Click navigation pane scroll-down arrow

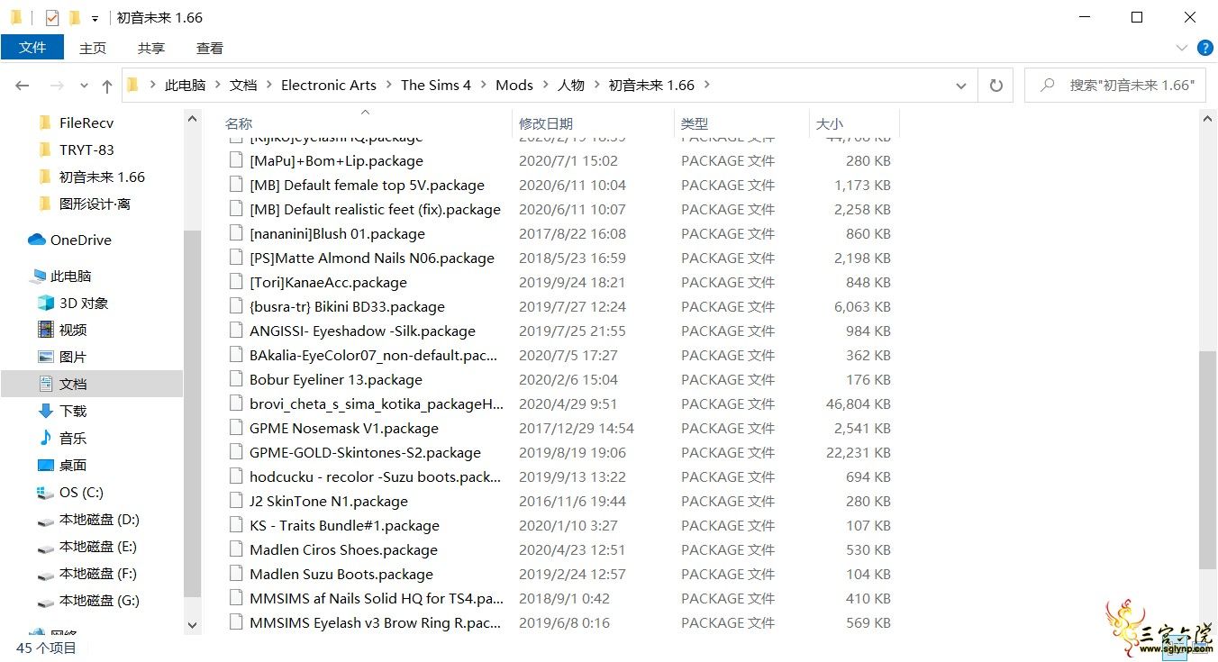(192, 624)
